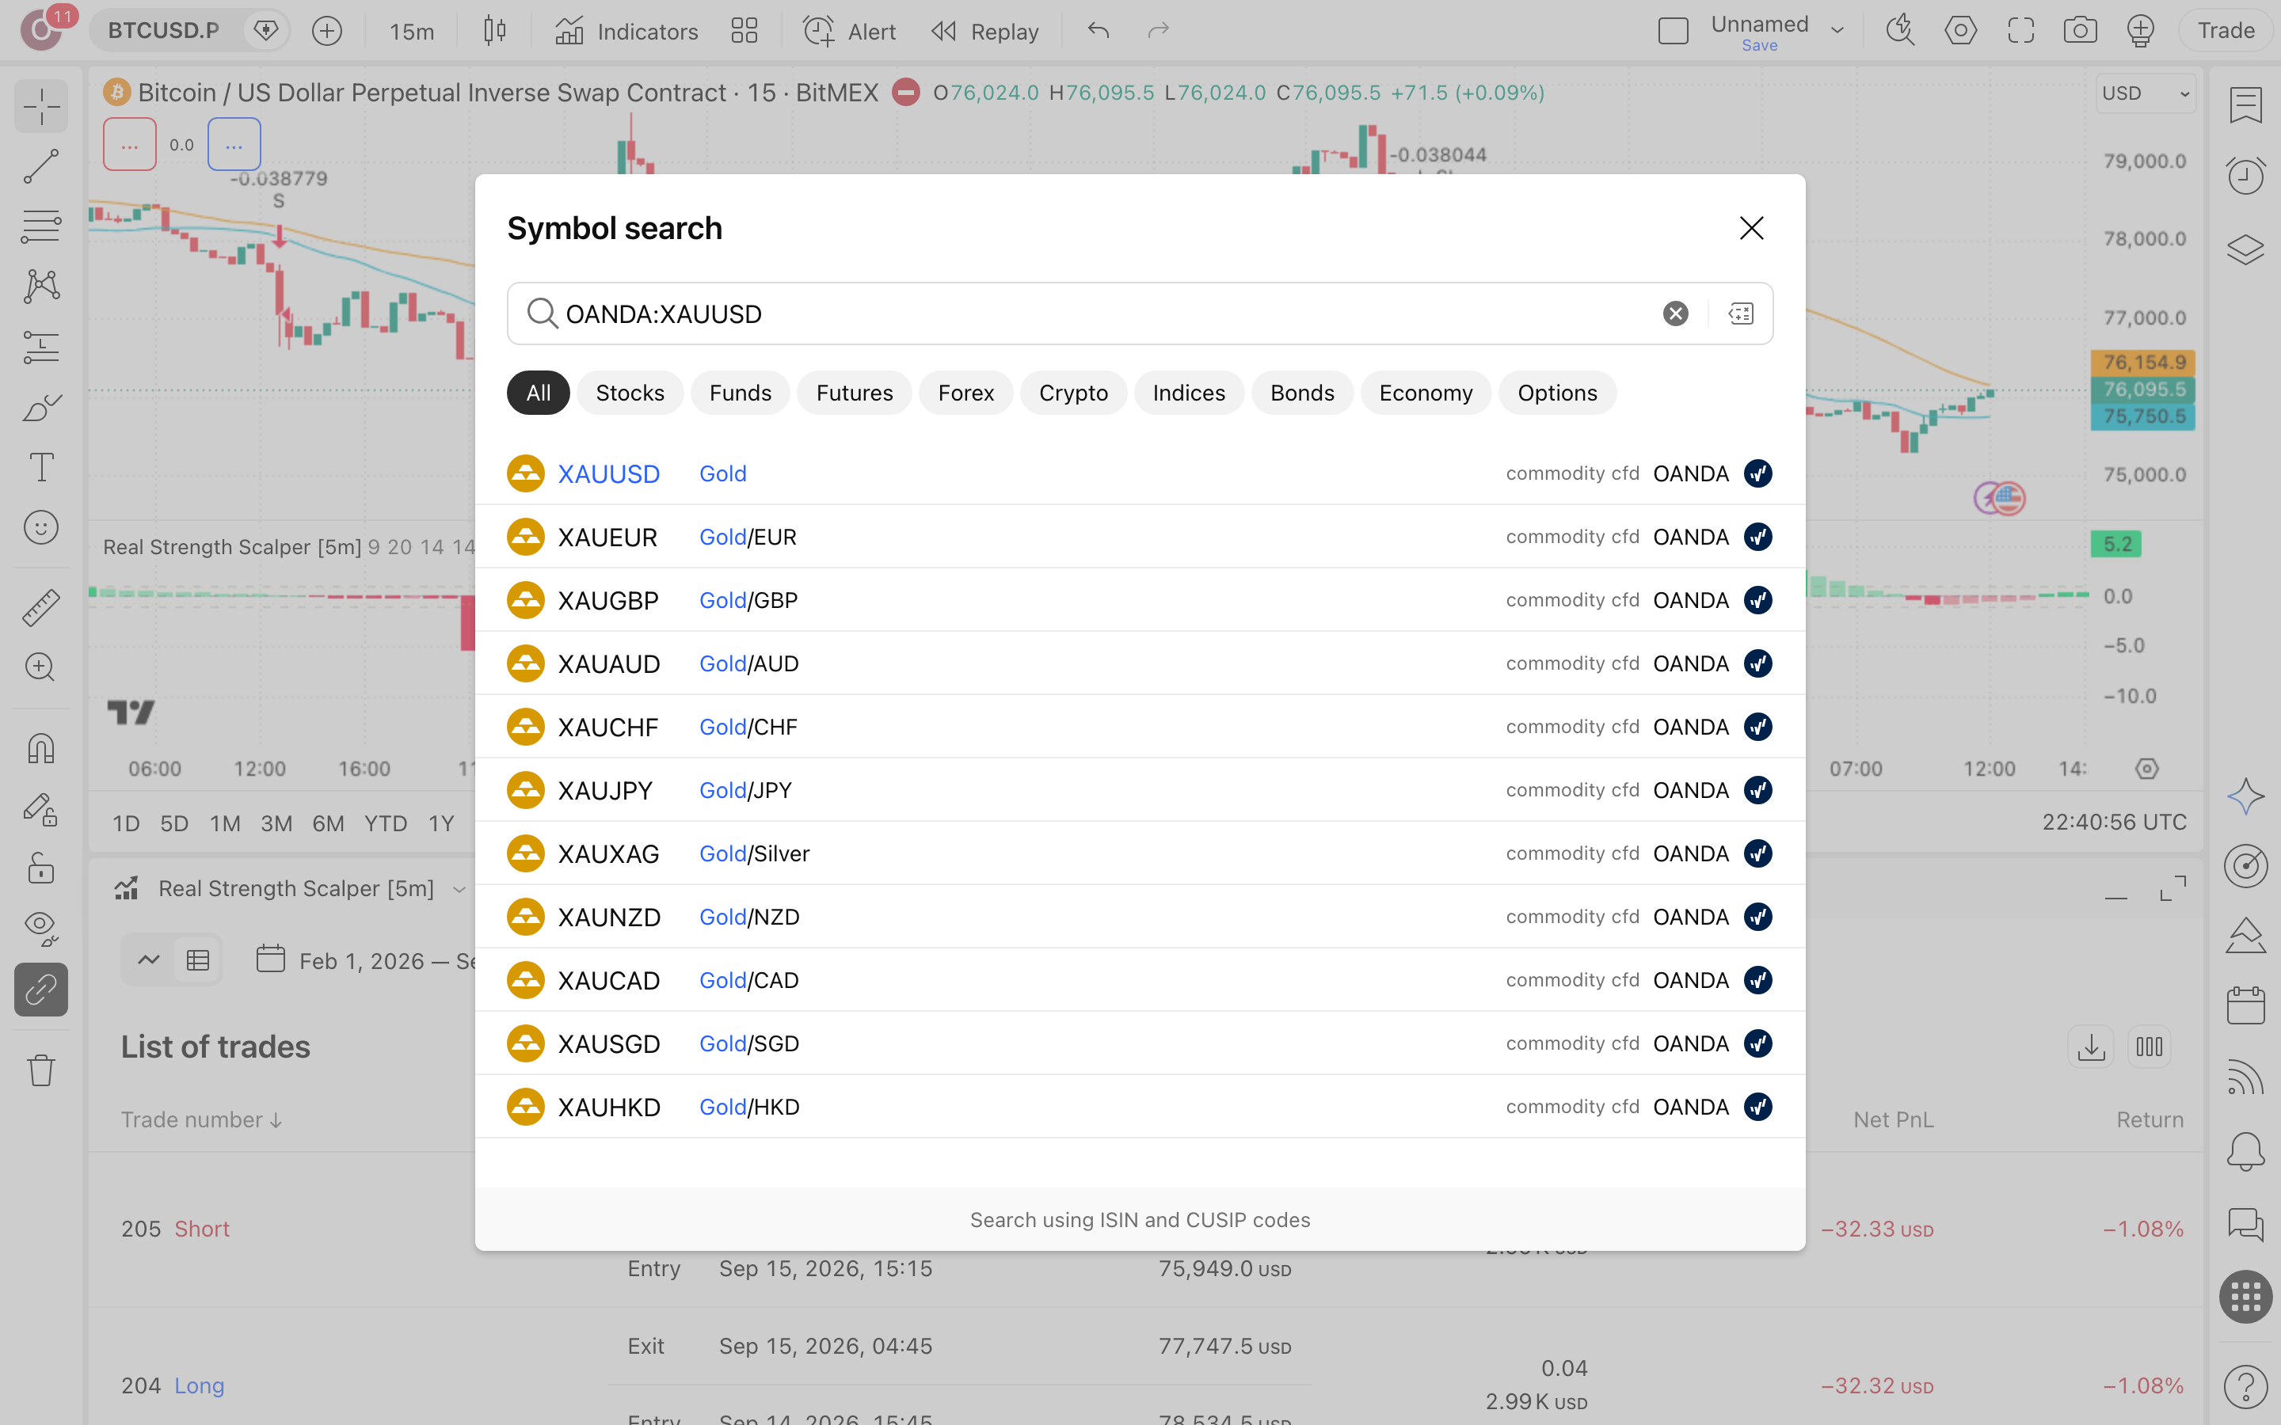2281x1425 pixels.
Task: Select the Crypto filter tab
Action: coord(1072,393)
